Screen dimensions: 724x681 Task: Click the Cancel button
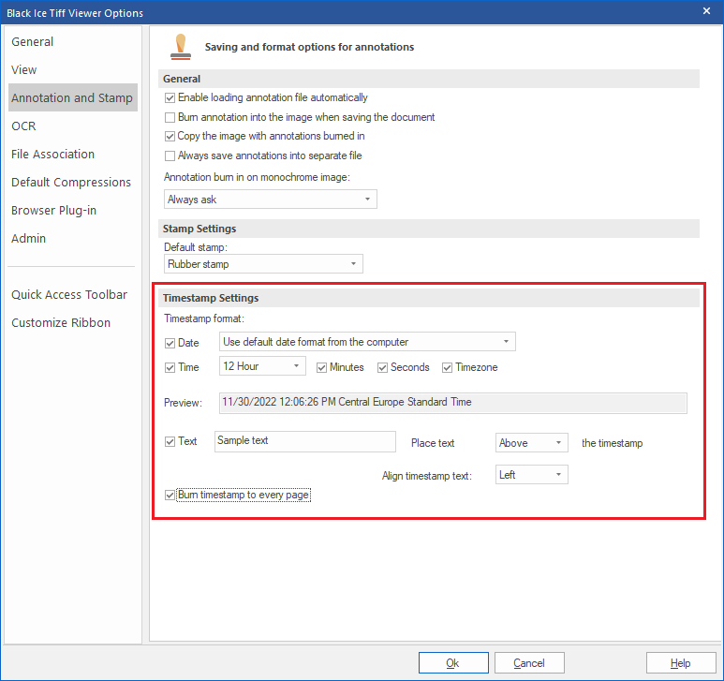529,663
